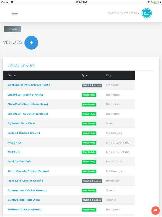The height and width of the screenshot is (217, 162).
Task: Select Toronto city for SummerLea Cricket Ground
Action: 111,190
